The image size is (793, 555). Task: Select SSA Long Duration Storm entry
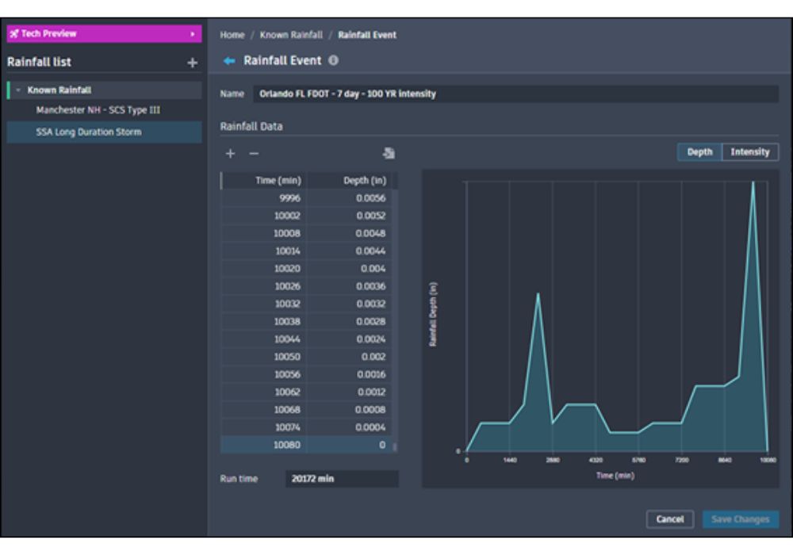89,132
